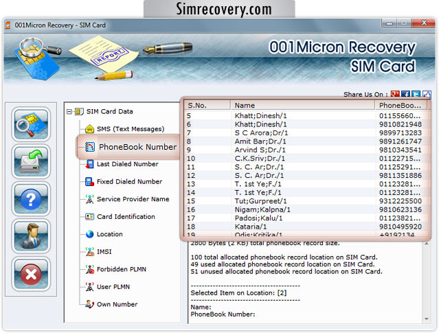Collapse the SIM Card Data tree node

69,112
